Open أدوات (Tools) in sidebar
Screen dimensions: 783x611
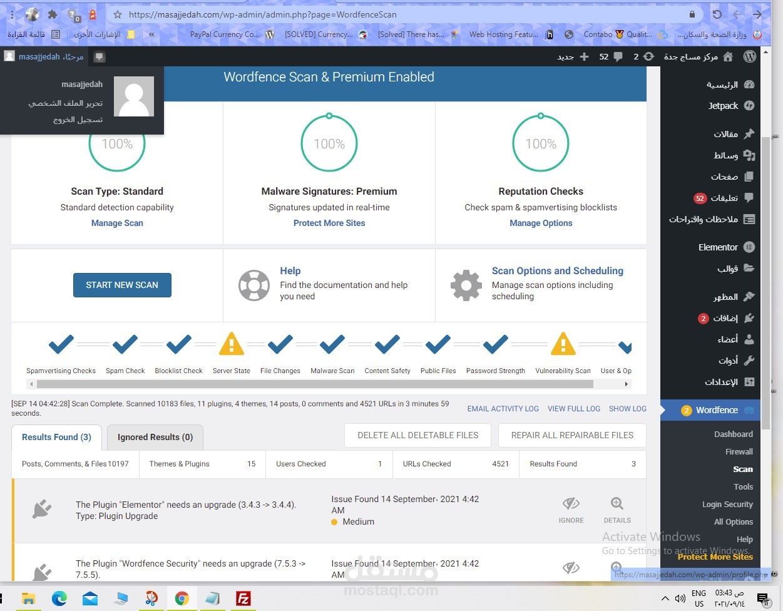736,361
